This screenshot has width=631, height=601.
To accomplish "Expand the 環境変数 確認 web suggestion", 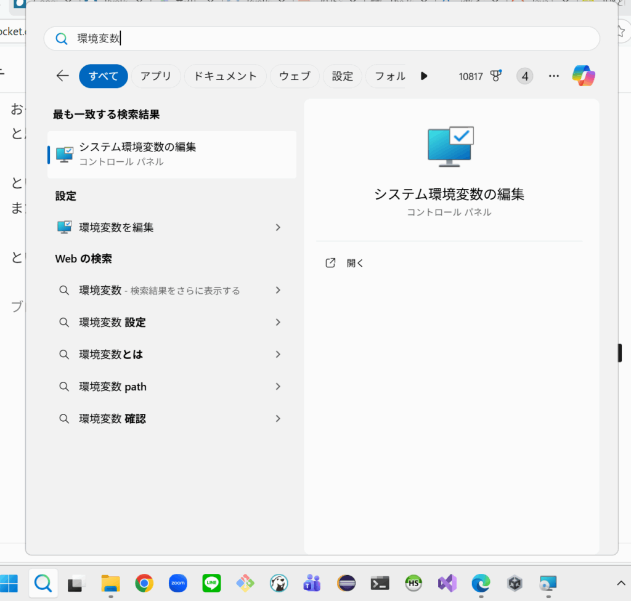I will (278, 419).
